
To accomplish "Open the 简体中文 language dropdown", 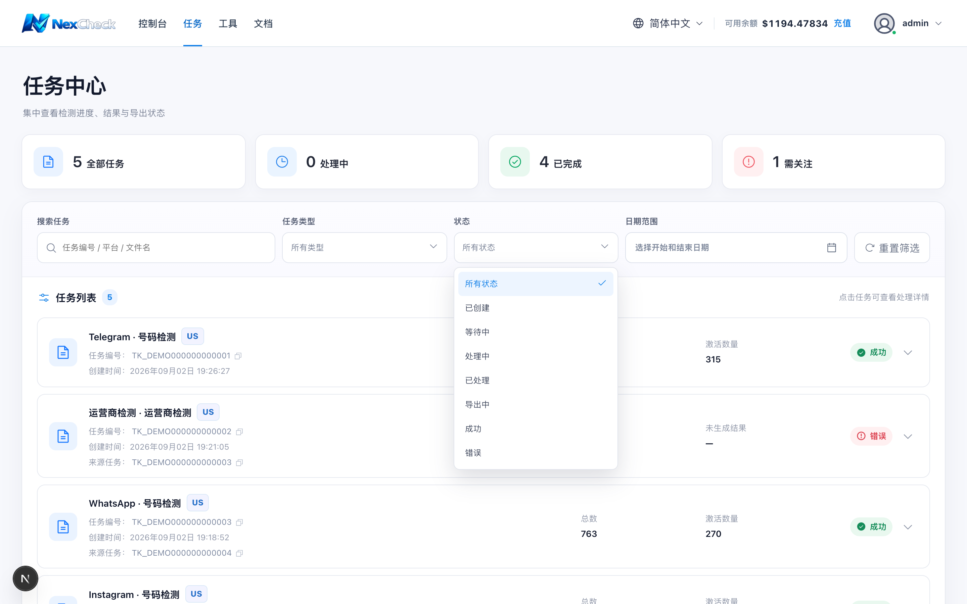I will point(668,23).
